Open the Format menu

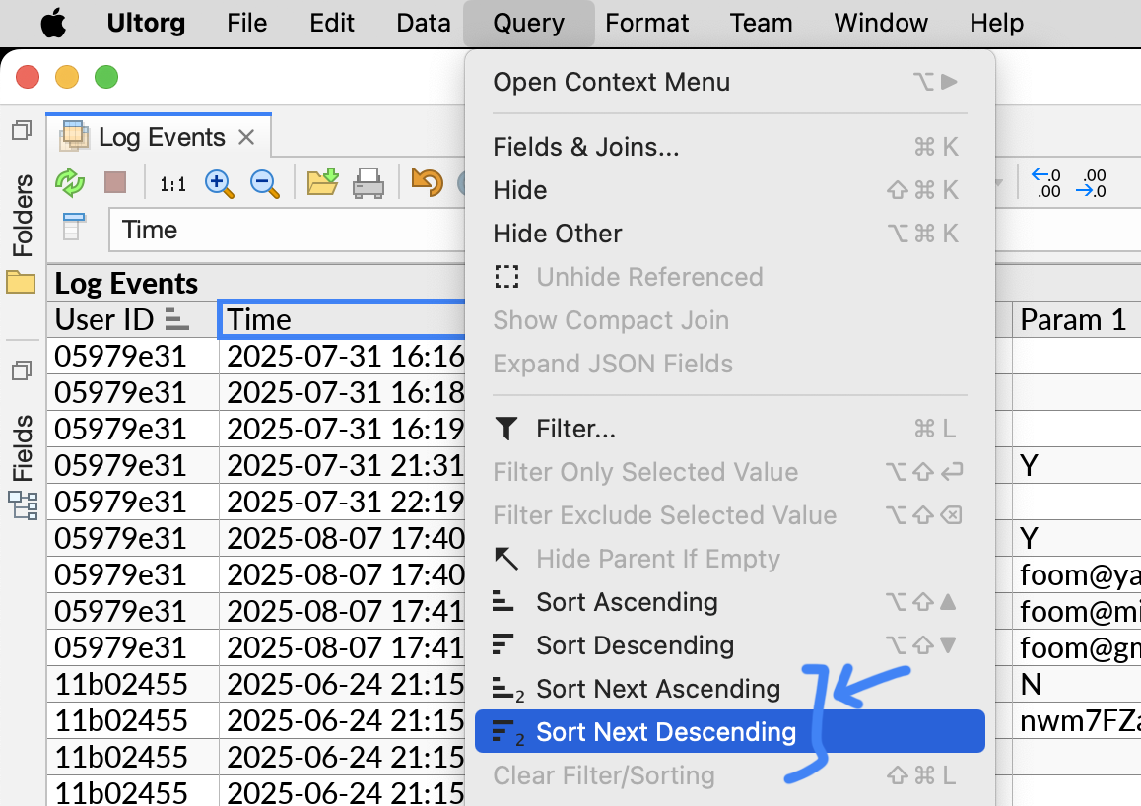(647, 23)
